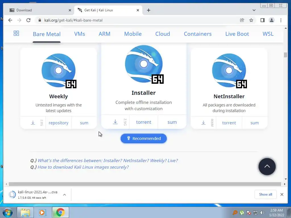Click the Recommended badge
Image resolution: width=291 pixels, height=218 pixels.
[144, 139]
